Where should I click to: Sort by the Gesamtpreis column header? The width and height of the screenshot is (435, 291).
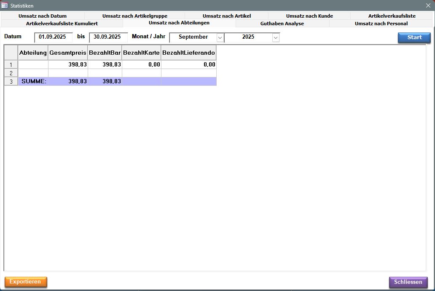pos(68,53)
